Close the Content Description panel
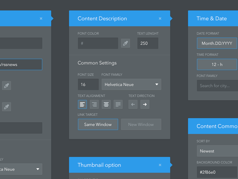Screen dimensions: 238x179 [160, 18]
